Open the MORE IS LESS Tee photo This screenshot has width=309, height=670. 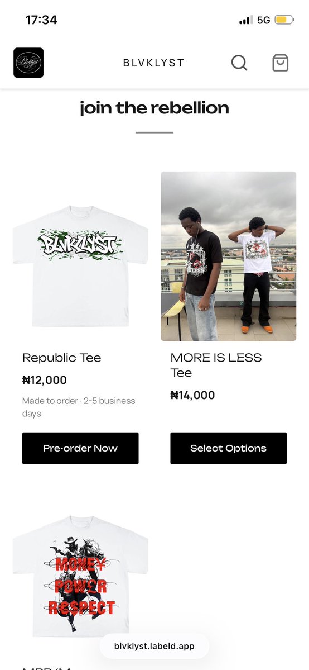228,256
